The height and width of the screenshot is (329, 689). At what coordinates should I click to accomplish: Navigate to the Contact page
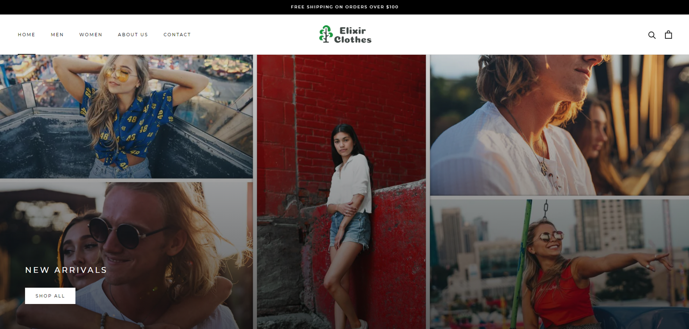coord(177,35)
